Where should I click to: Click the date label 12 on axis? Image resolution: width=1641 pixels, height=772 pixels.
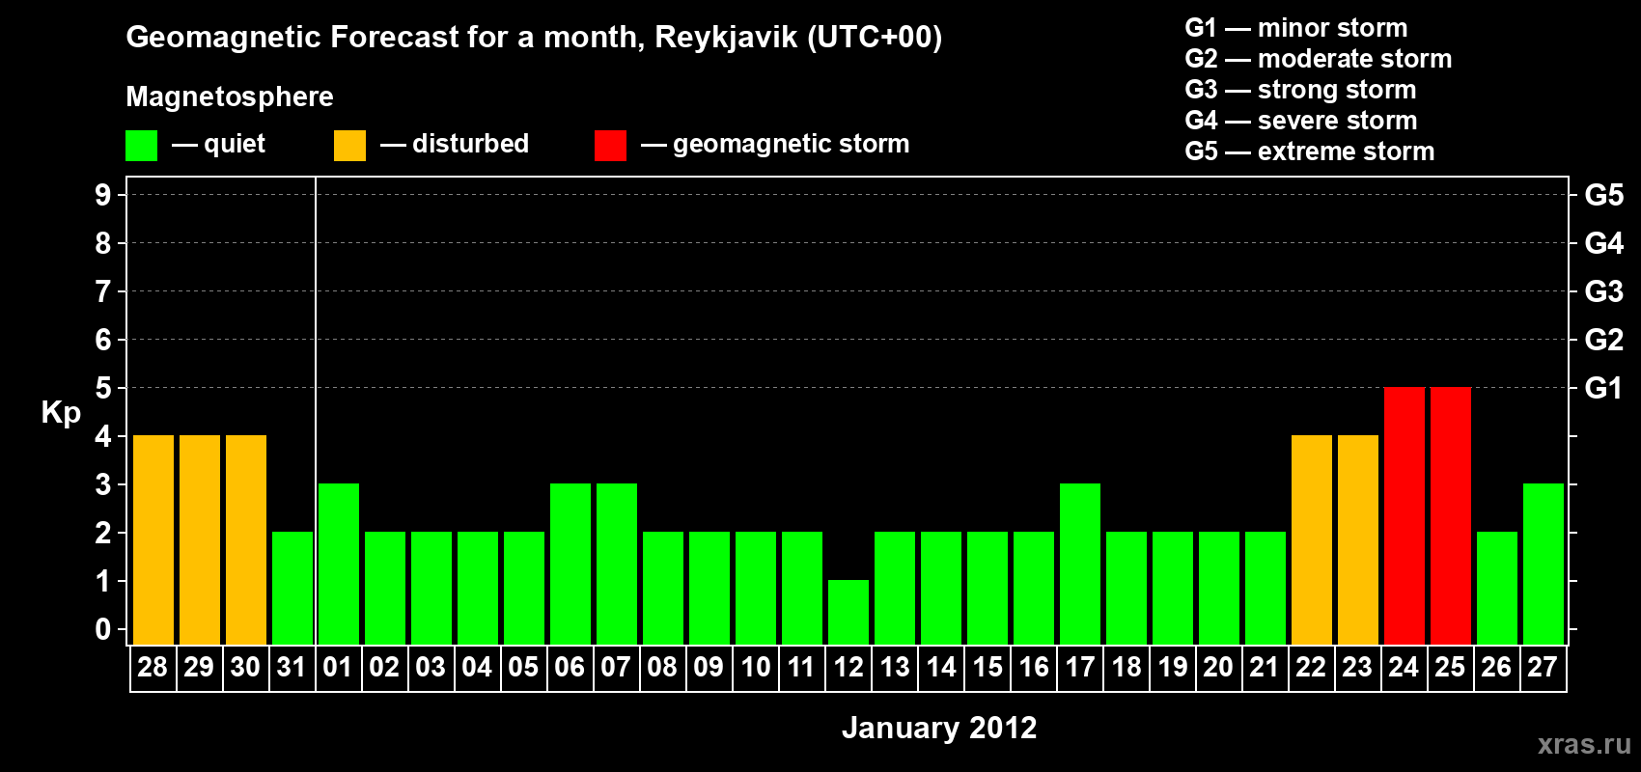pyautogui.click(x=848, y=667)
